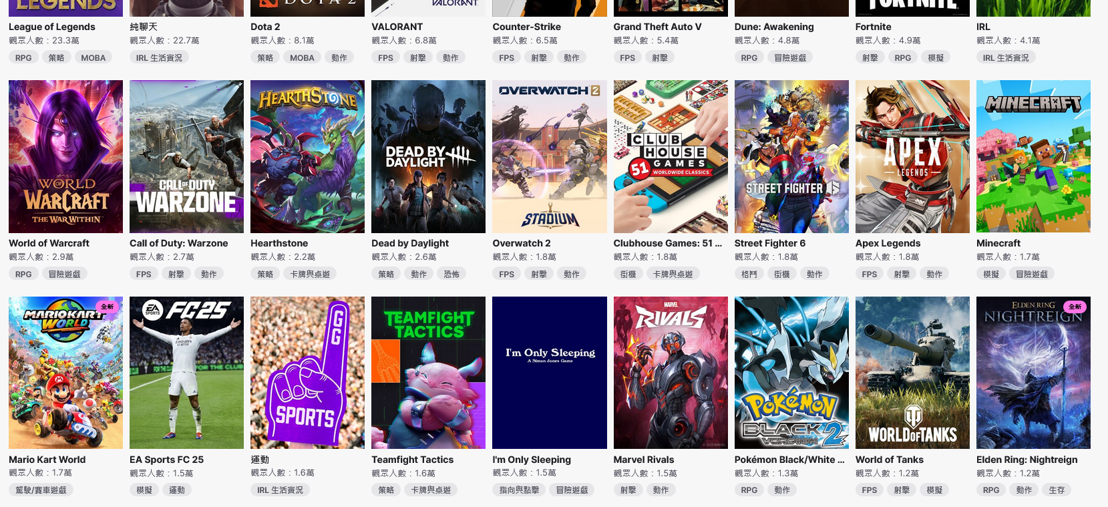The width and height of the screenshot is (1108, 507).
Task: Open the EA Sports FC 25 cover
Action: [186, 373]
